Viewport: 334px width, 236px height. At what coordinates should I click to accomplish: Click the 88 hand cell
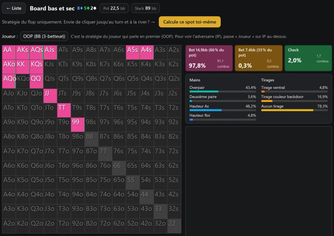[x=92, y=139]
